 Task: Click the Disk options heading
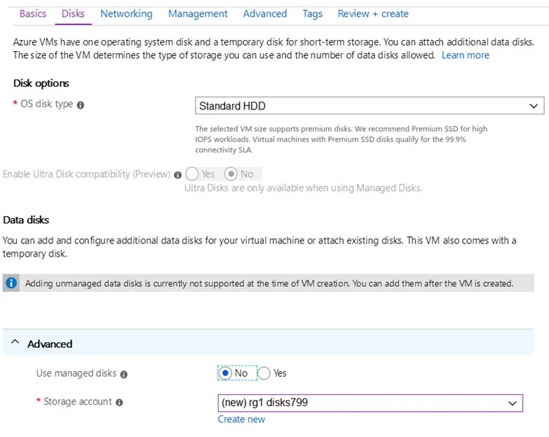point(41,83)
